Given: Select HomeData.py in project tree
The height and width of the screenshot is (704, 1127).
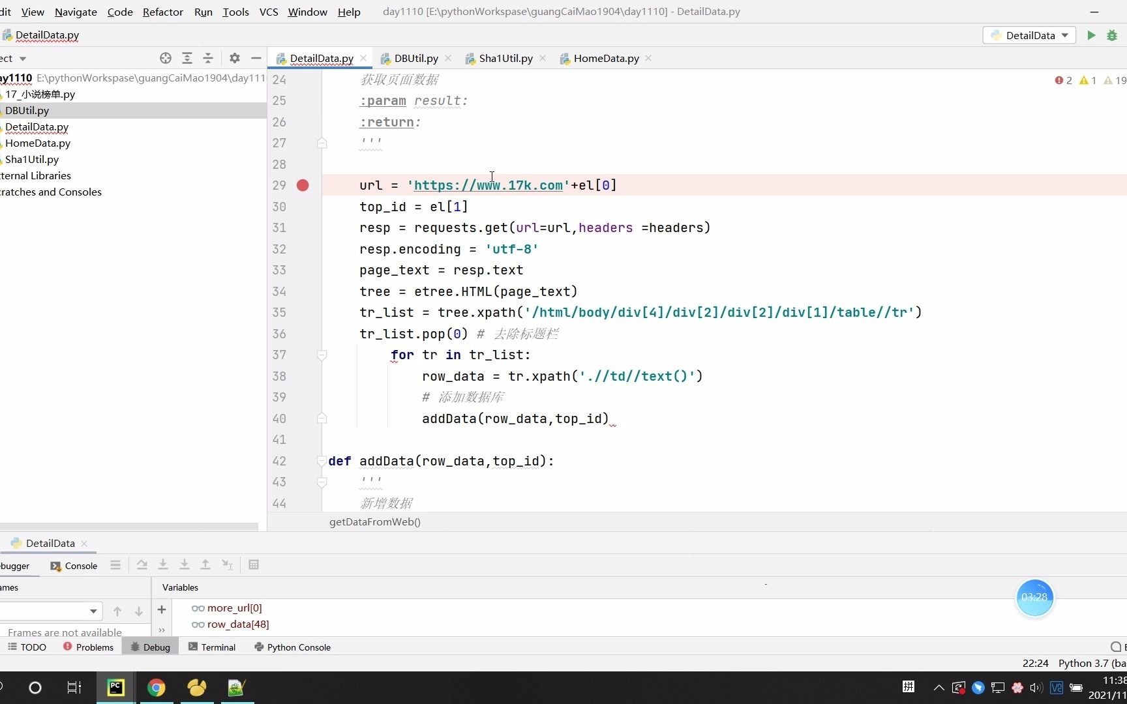Looking at the screenshot, I should pos(38,143).
